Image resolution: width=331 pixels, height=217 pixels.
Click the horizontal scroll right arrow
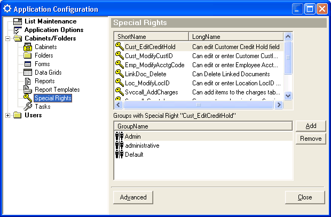279,105
